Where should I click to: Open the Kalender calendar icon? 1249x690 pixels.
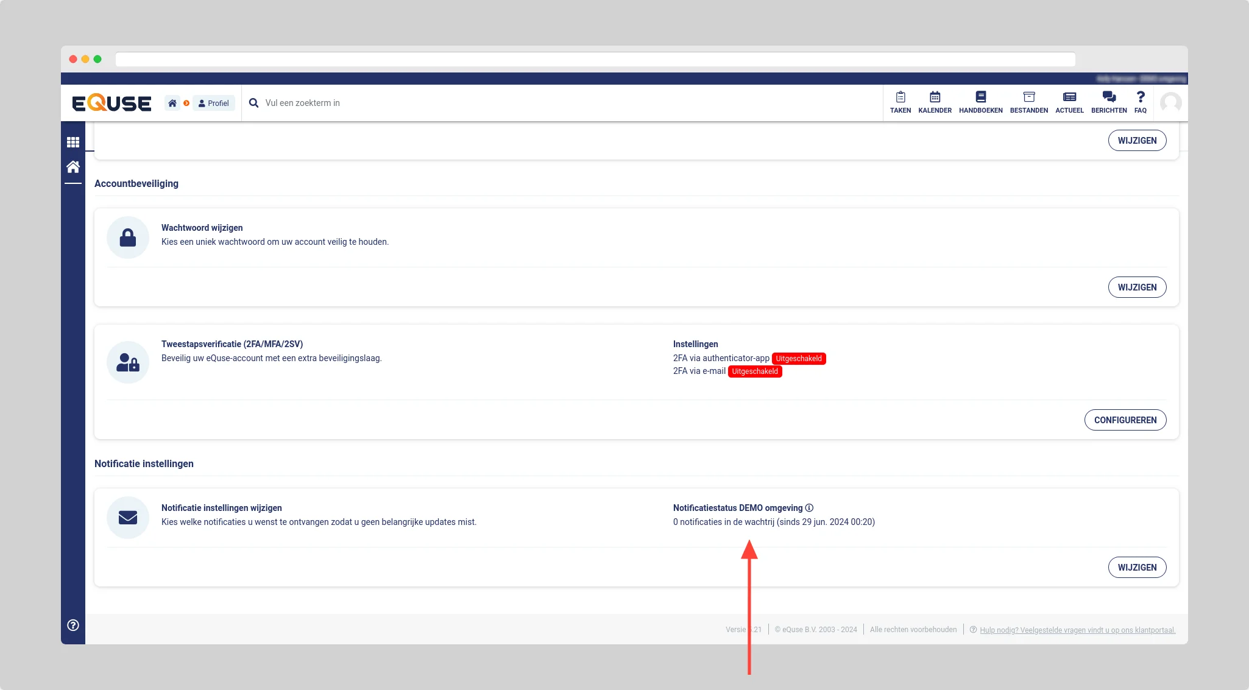[935, 102]
